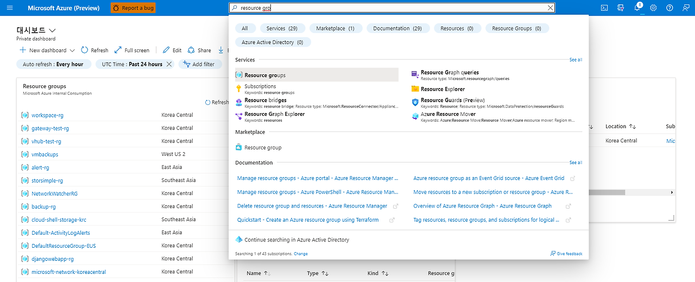
Task: Filter by Marketplace (1)
Action: (x=335, y=28)
